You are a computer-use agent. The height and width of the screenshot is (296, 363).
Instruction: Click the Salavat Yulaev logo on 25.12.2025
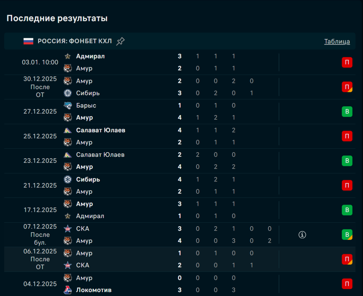pyautogui.click(x=68, y=130)
